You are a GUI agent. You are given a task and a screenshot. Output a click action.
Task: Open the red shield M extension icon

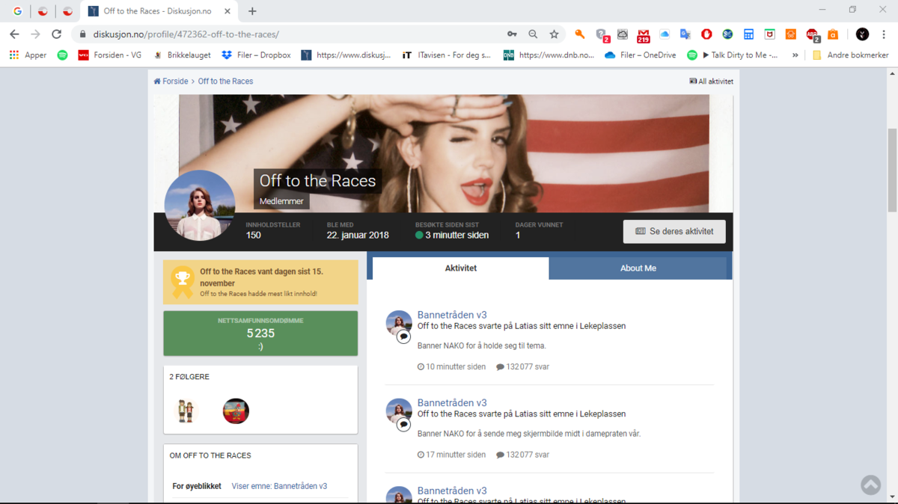coord(769,34)
